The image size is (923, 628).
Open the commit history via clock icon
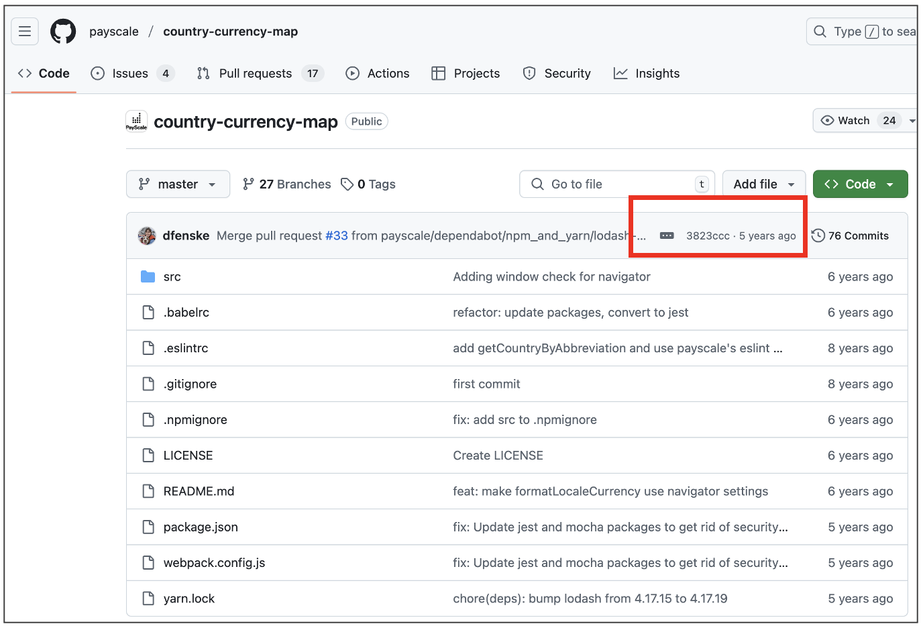819,235
